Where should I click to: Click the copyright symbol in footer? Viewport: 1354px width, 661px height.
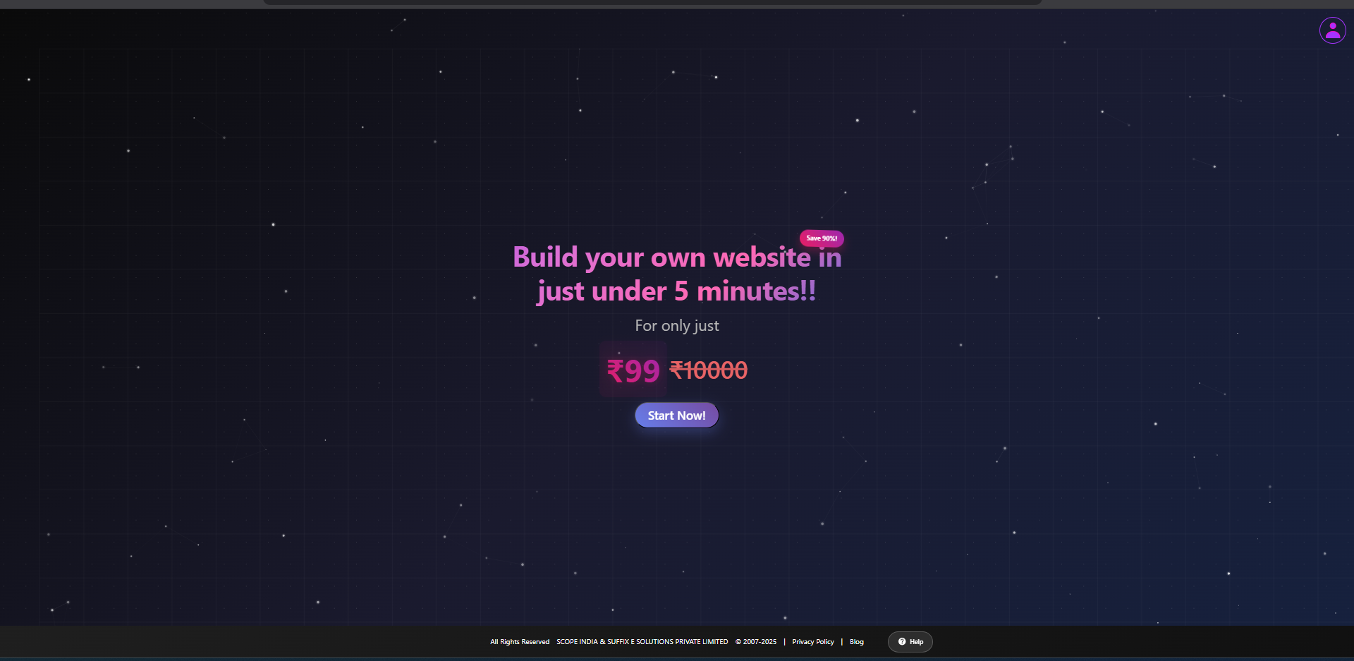click(x=738, y=642)
